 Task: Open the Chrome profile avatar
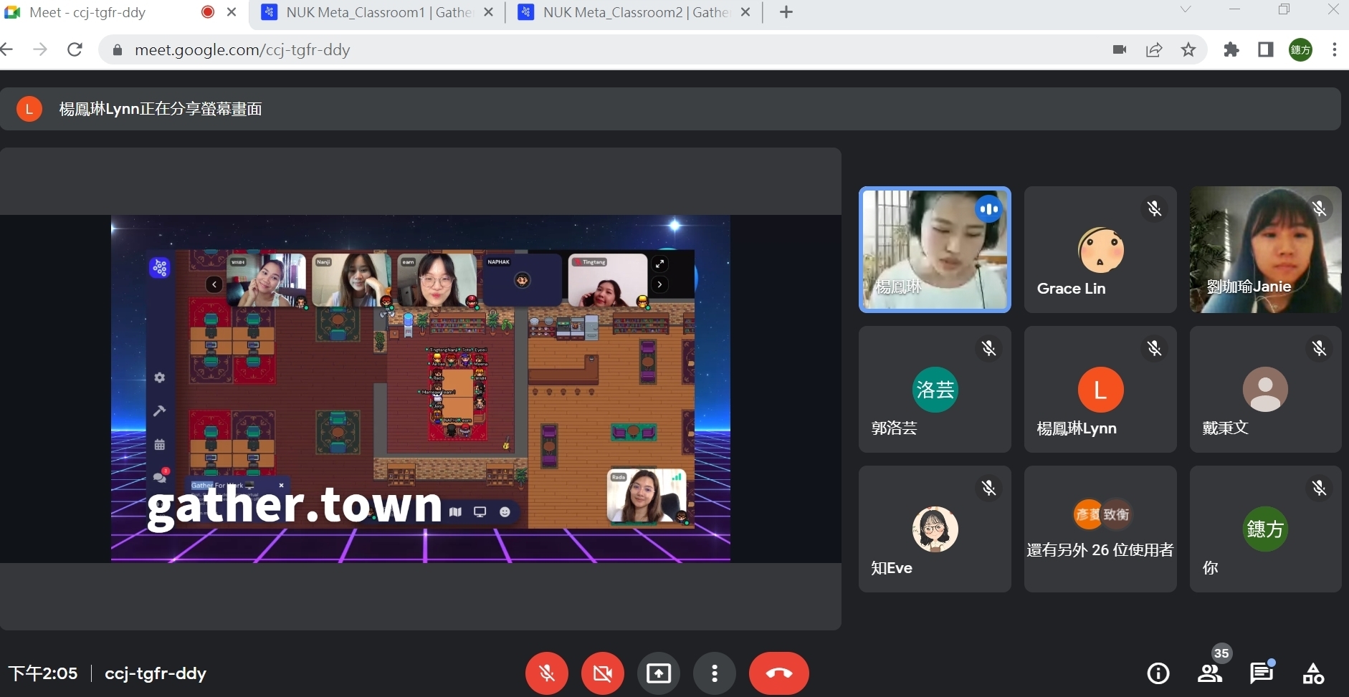[1300, 49]
